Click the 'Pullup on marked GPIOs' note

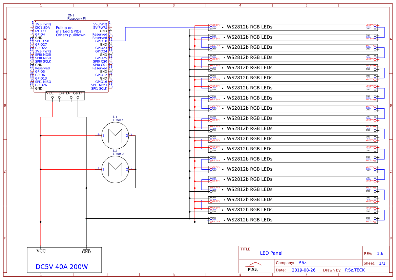tap(71, 31)
